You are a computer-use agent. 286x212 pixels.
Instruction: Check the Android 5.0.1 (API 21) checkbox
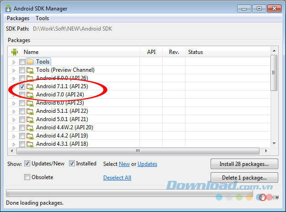click(x=22, y=119)
